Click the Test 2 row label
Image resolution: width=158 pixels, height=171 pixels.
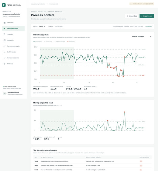36,166
